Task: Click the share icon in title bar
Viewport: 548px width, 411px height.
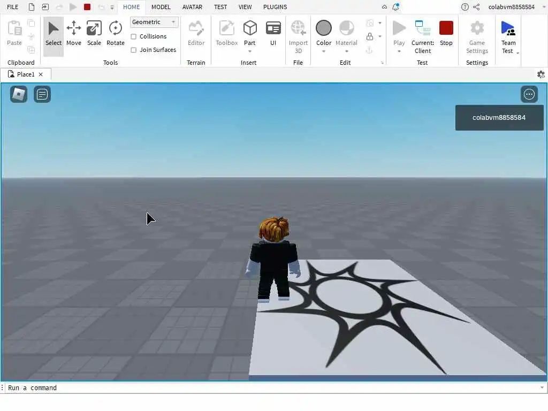Action: pyautogui.click(x=476, y=7)
